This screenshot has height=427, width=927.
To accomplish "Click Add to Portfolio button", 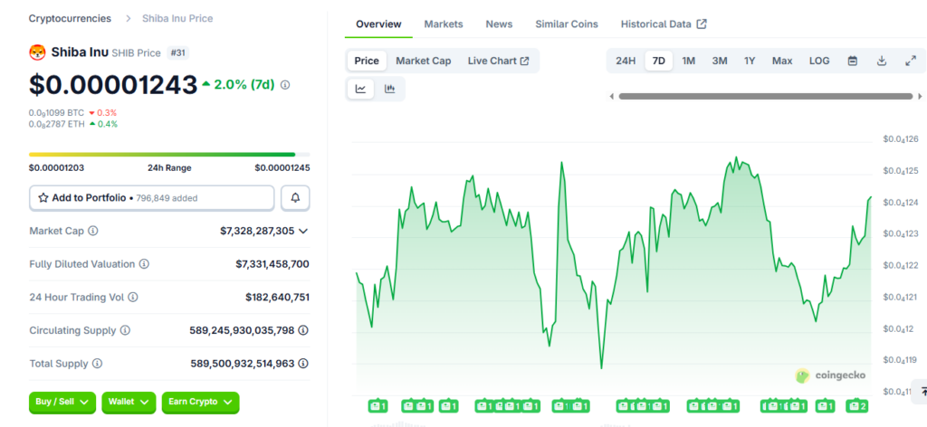I will (151, 197).
